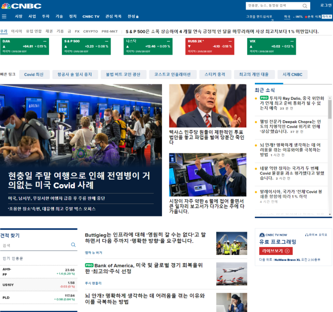The width and height of the screenshot is (333, 312).
Task: Open the 기술 menu
Action: click(x=59, y=16)
